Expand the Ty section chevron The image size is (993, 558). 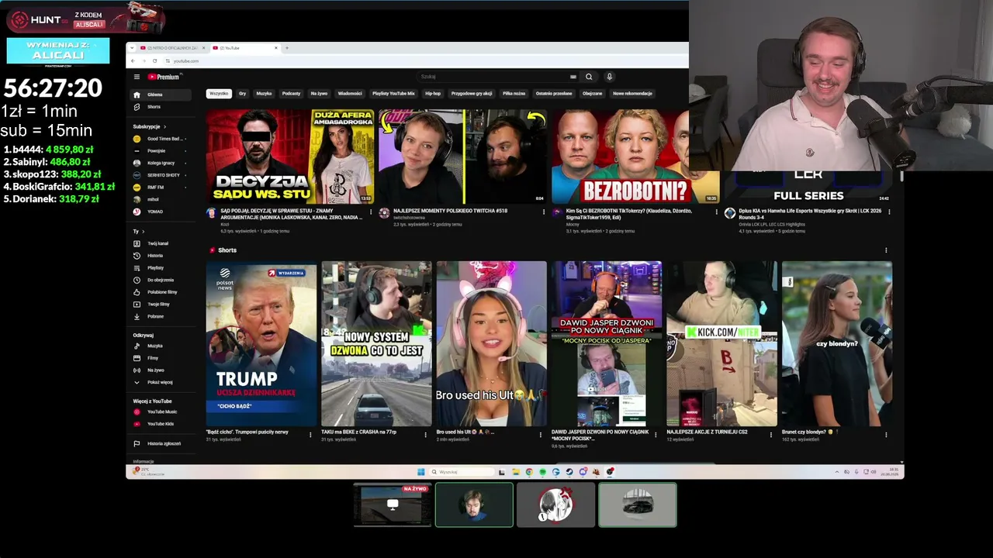click(144, 232)
